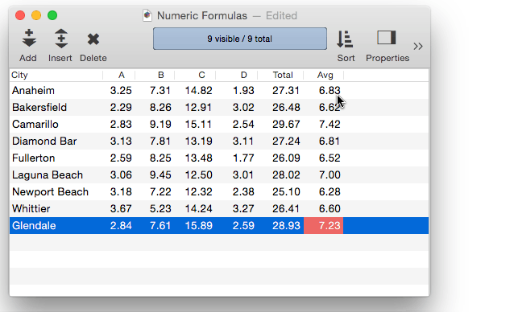The image size is (514, 312).
Task: Click the document icon in the title bar
Action: tap(147, 16)
